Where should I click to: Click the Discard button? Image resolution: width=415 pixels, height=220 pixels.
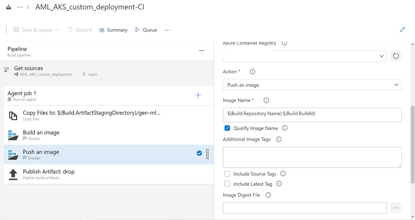coord(79,30)
